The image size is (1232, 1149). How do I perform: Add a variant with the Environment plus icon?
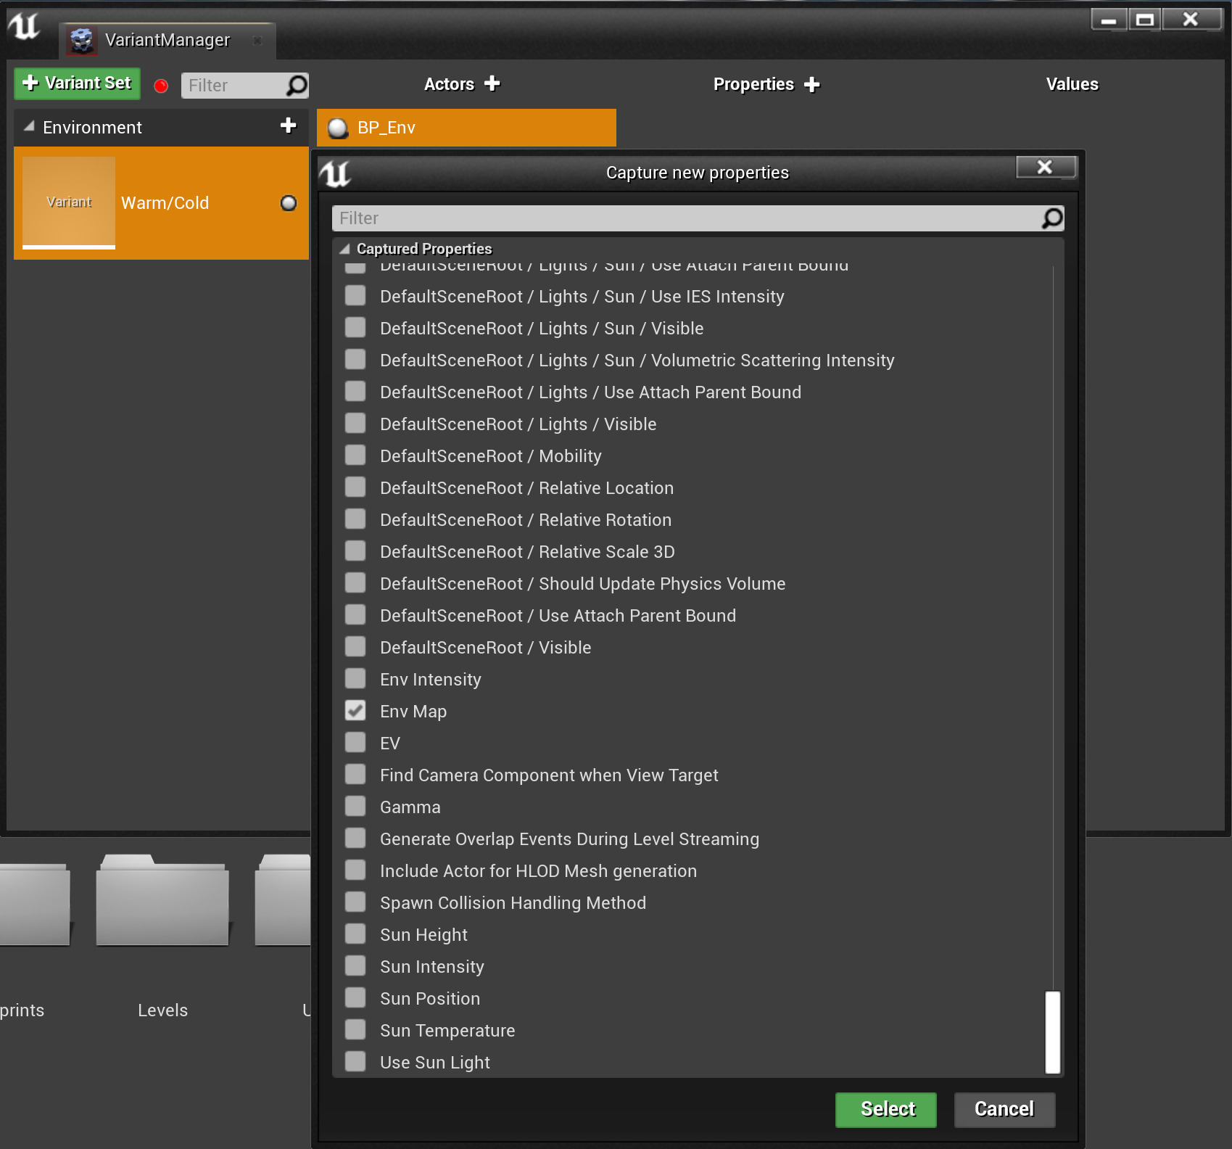click(288, 126)
